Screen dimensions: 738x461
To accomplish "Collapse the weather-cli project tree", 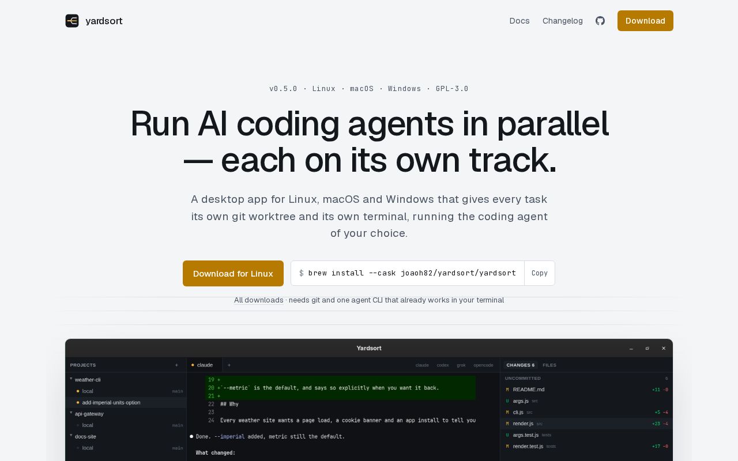I will pyautogui.click(x=71, y=379).
